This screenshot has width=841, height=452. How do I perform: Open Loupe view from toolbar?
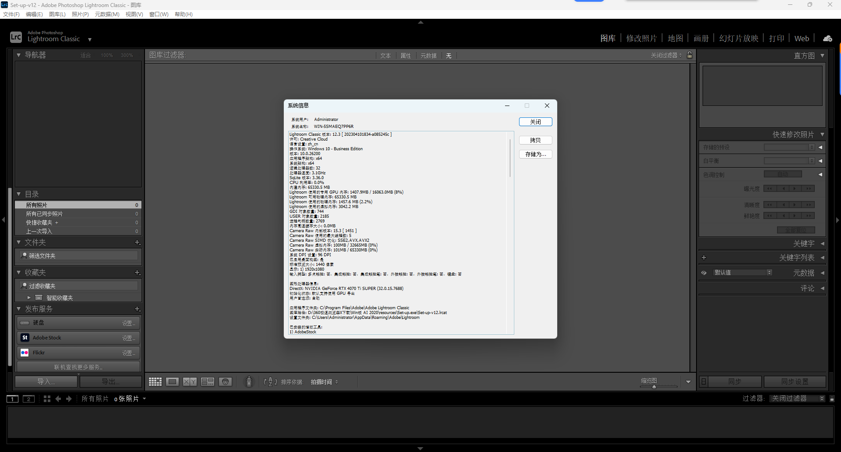pyautogui.click(x=173, y=382)
